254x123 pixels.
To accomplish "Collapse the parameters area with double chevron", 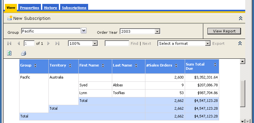I will (x=241, y=18).
